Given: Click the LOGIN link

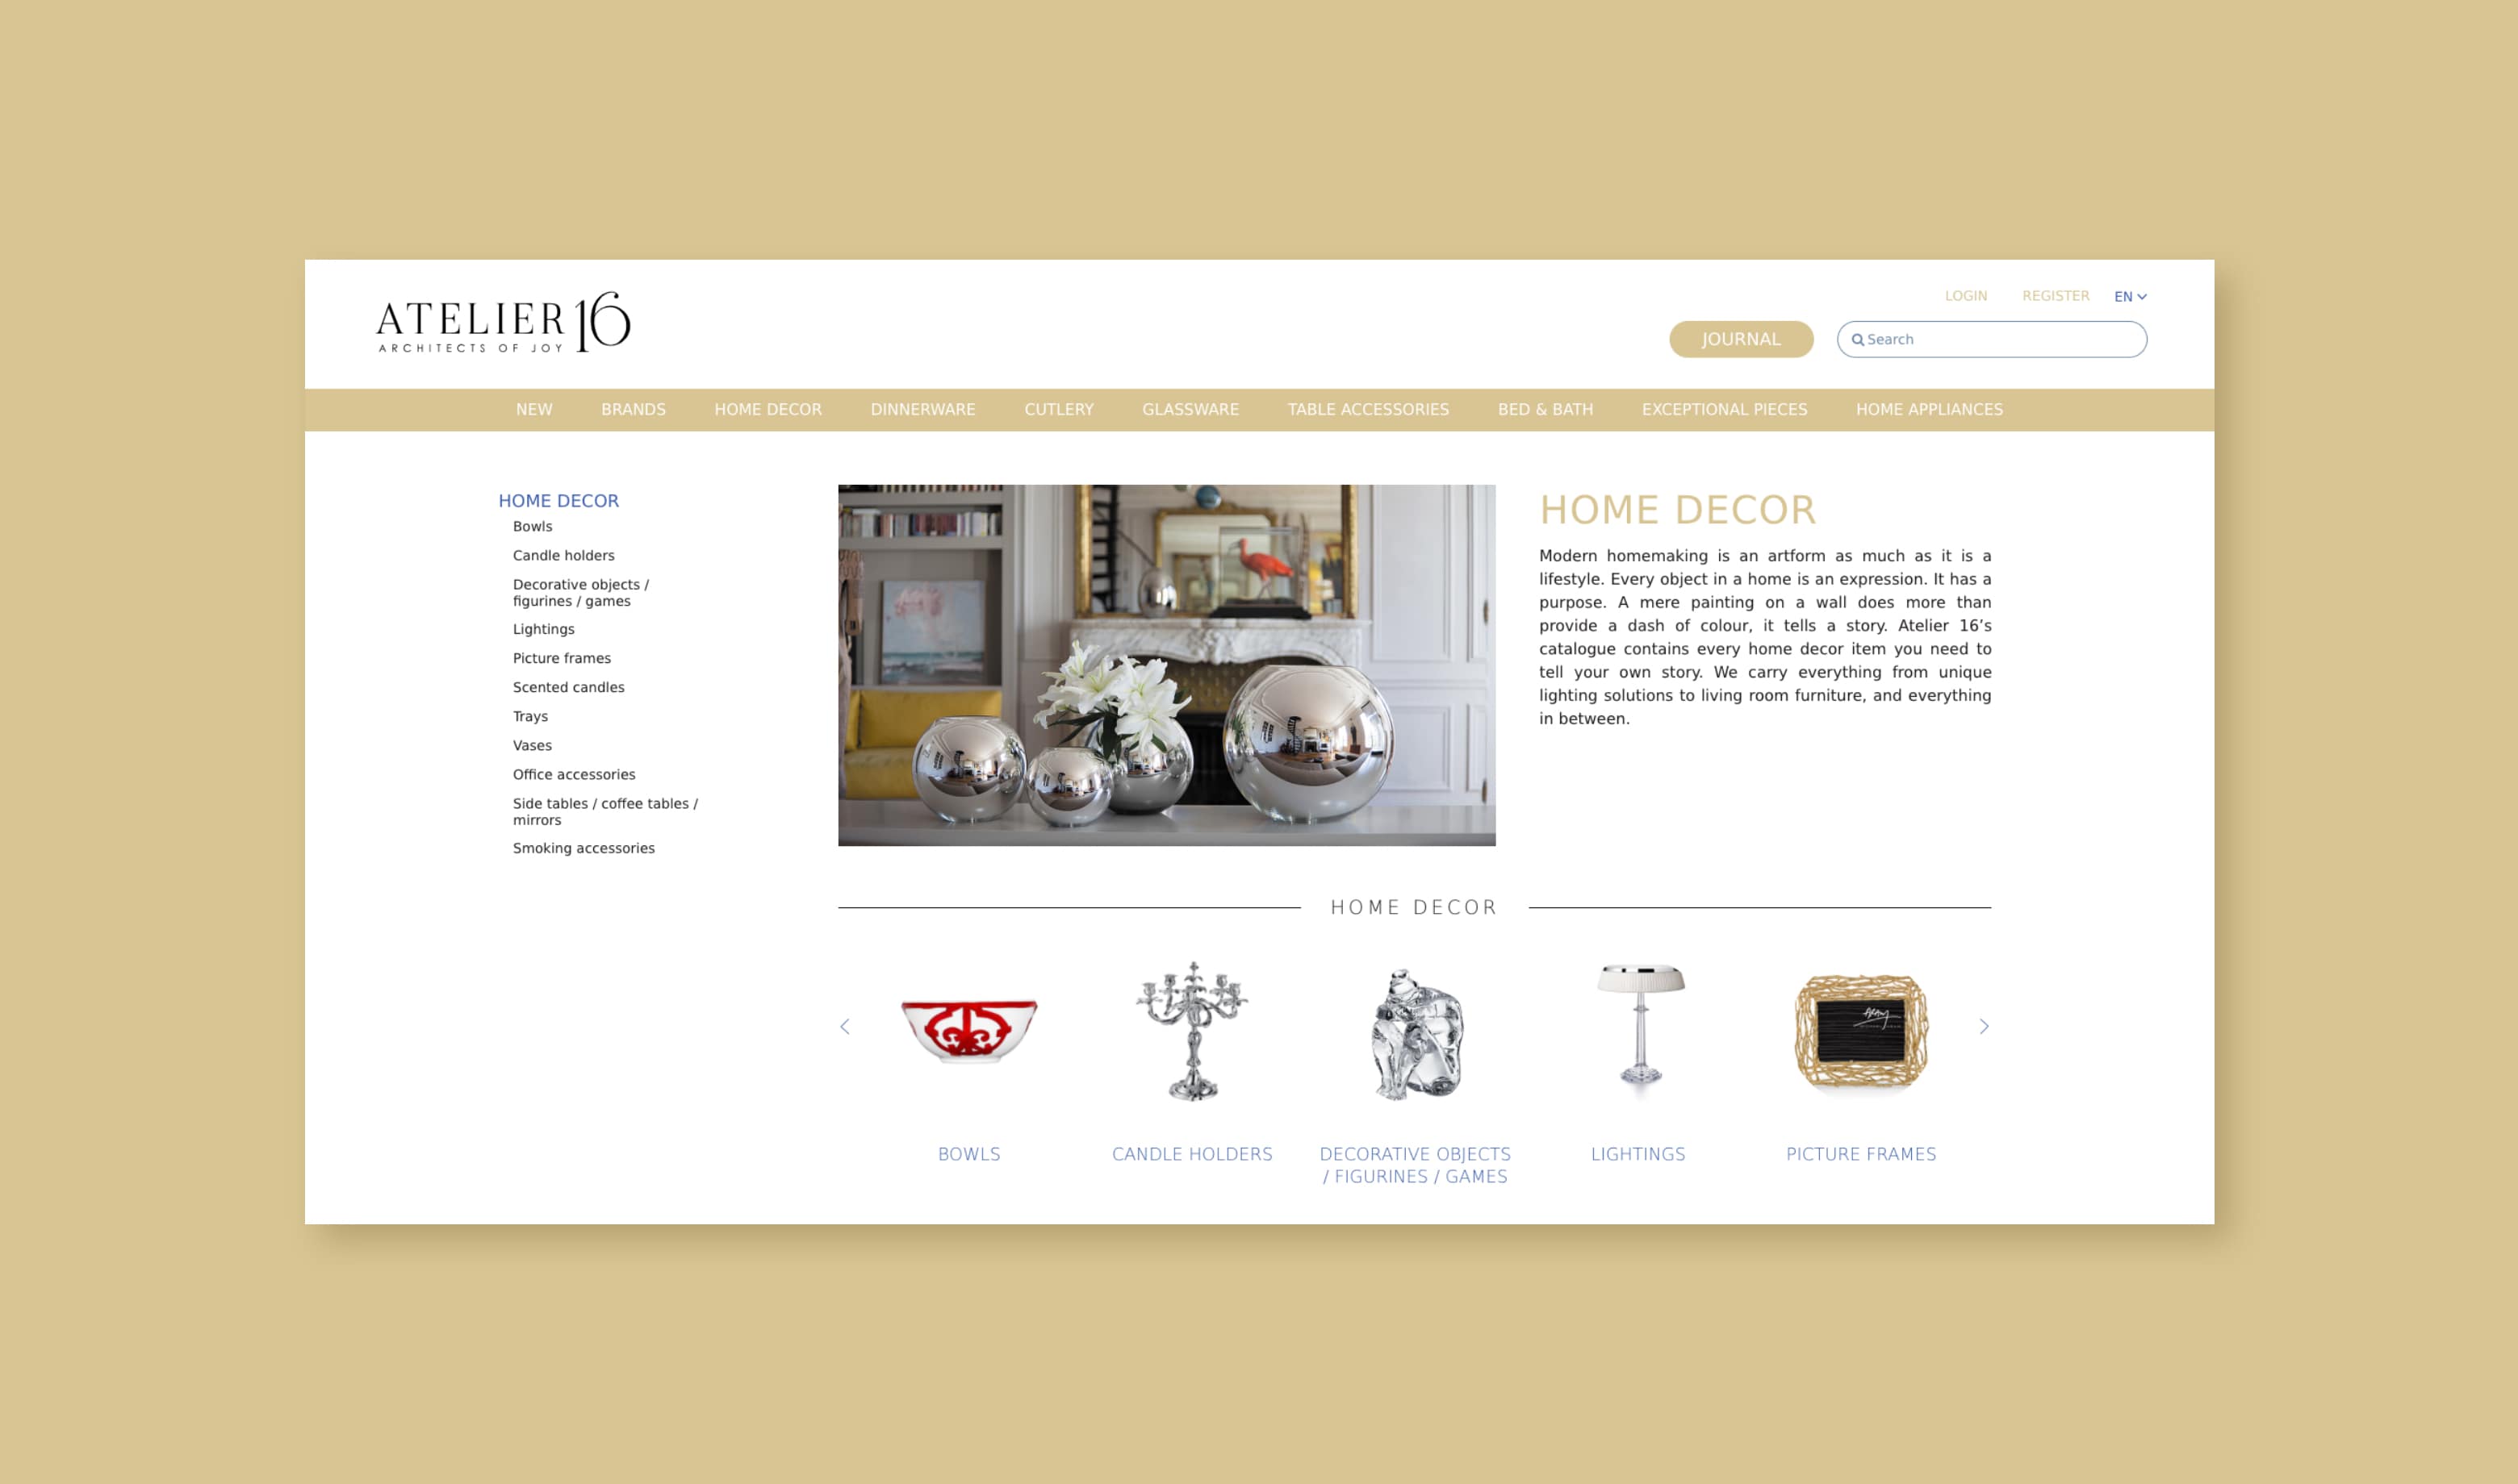Looking at the screenshot, I should (1967, 295).
